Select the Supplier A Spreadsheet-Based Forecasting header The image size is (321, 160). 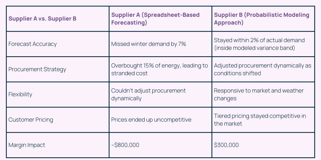tap(155, 19)
